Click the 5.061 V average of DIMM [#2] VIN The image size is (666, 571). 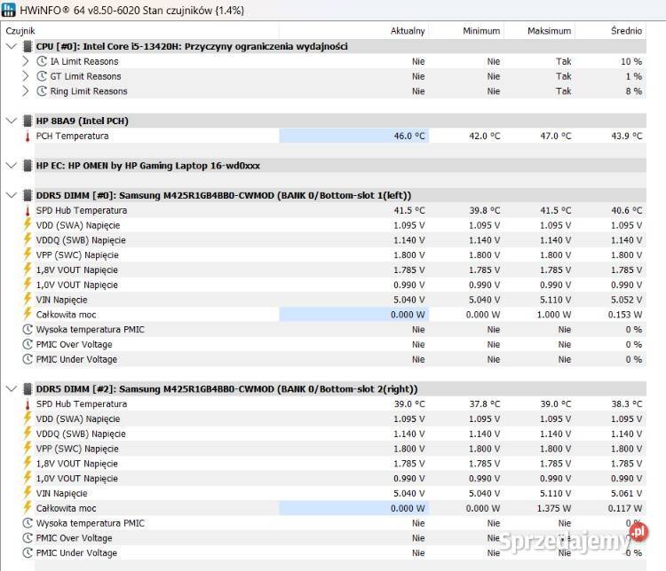pos(626,493)
